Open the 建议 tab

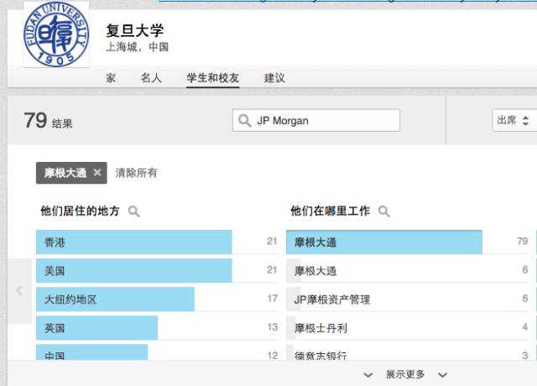(274, 78)
